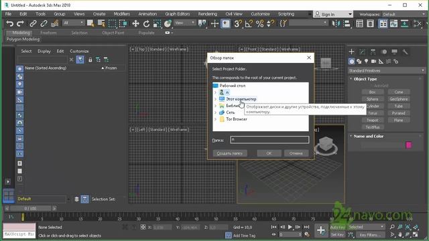Open the Customize menu in Scene Explorer
This screenshot has width=429, height=241.
pyautogui.click(x=79, y=51)
